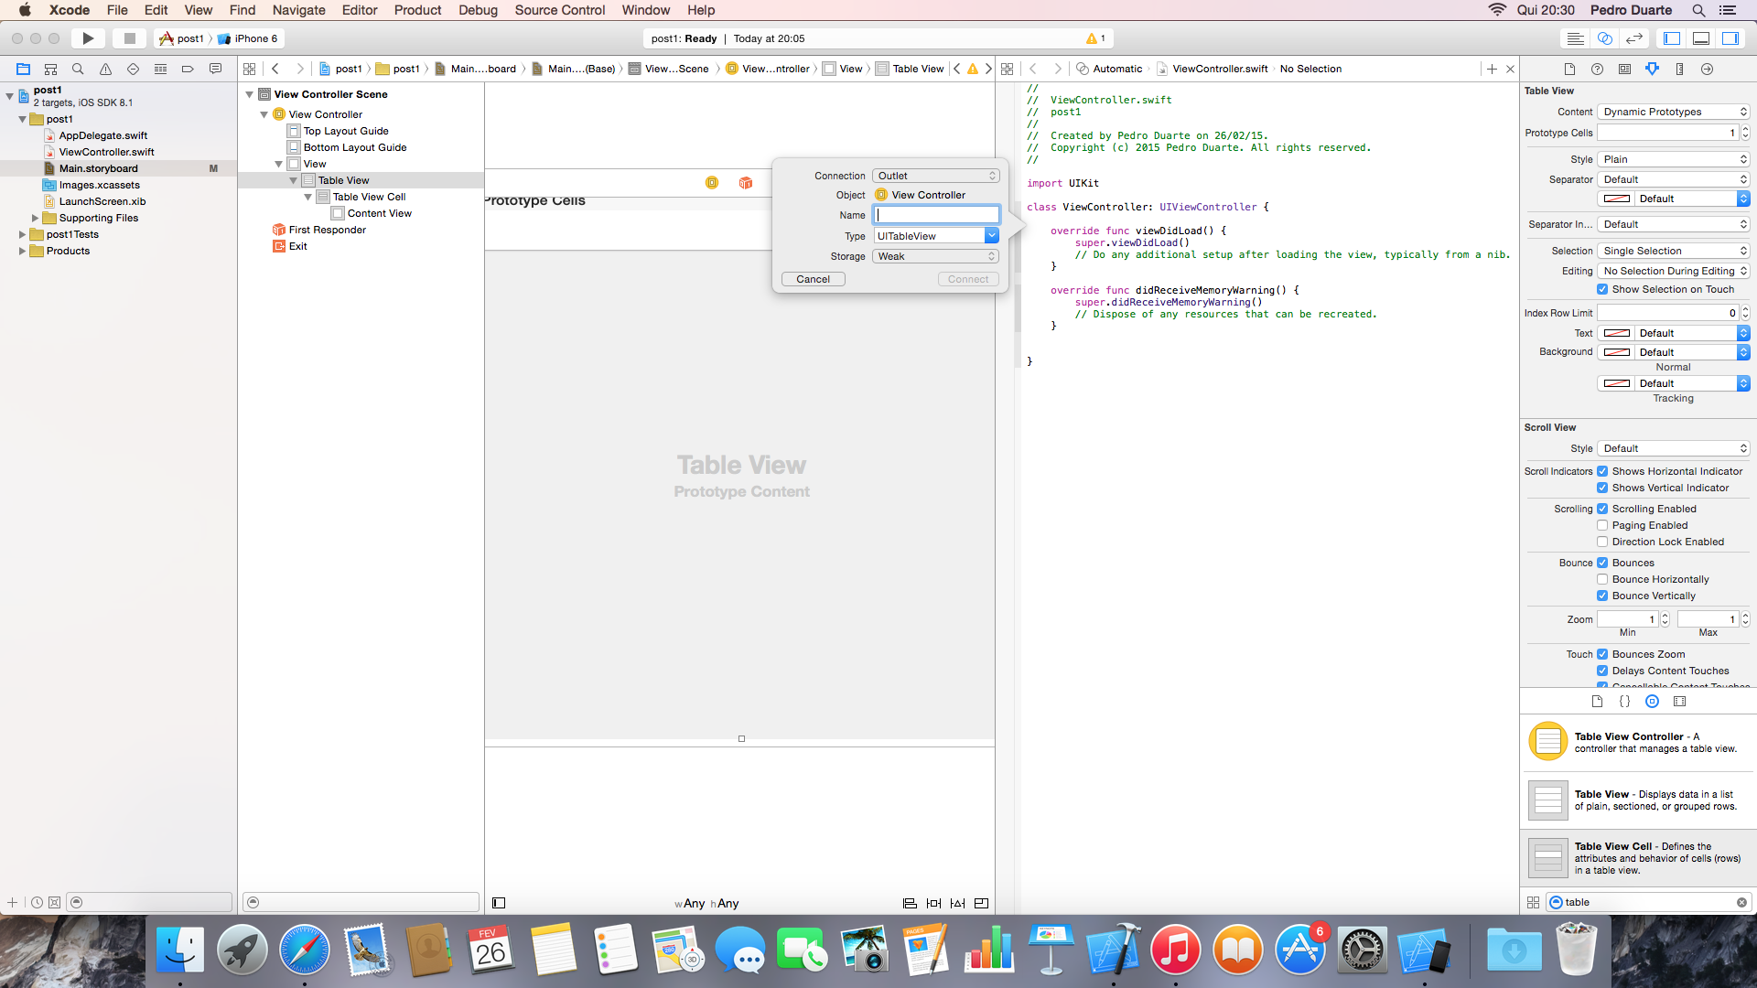Run the project with the Play button

point(88,38)
